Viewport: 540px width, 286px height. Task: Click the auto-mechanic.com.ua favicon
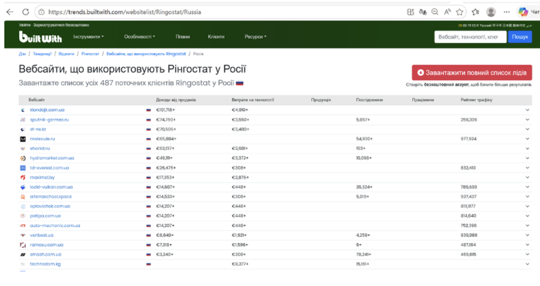pyautogui.click(x=23, y=226)
